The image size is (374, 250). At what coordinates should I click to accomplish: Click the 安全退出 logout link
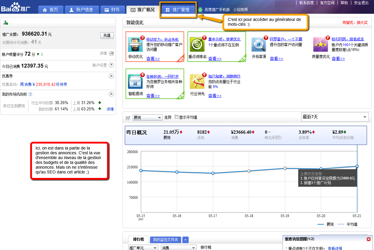pyautogui.click(x=361, y=3)
